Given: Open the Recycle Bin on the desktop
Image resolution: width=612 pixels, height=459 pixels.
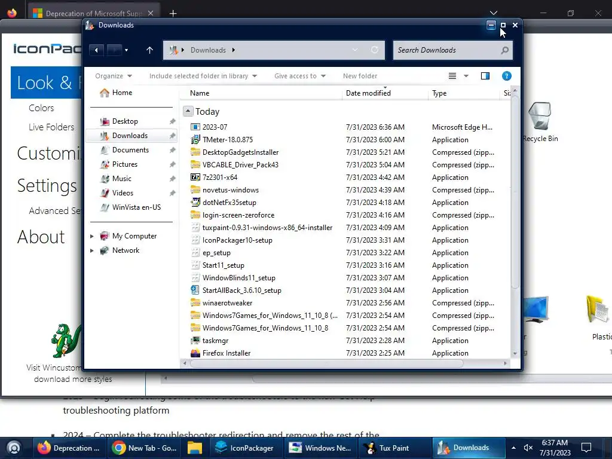Looking at the screenshot, I should pos(540,122).
